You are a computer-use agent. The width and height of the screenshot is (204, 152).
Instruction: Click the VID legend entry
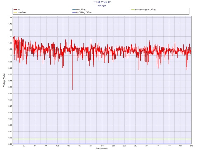pyautogui.click(x=17, y=10)
